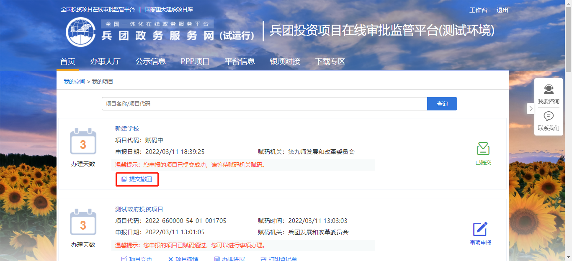Go to the 公示信息 tab

coord(150,61)
